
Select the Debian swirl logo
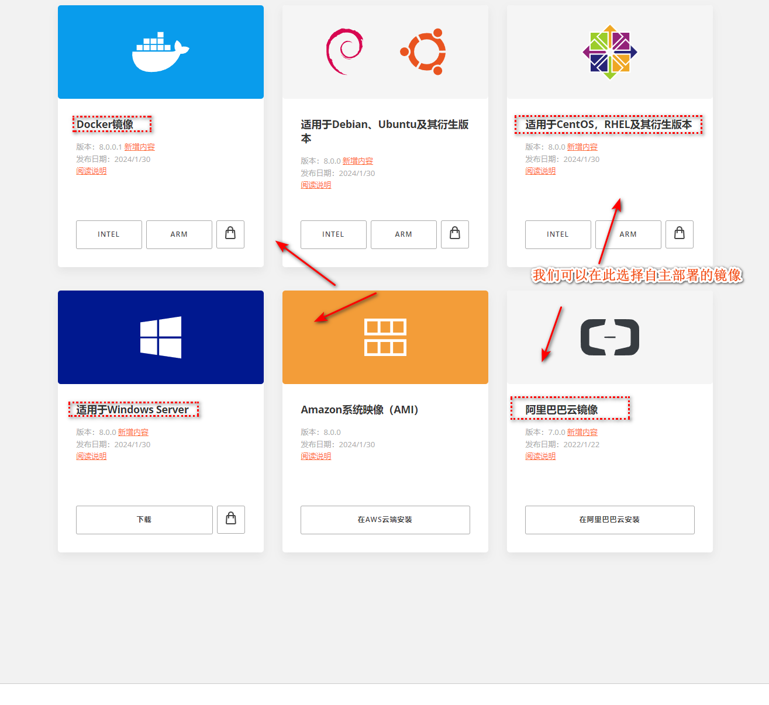tap(344, 51)
